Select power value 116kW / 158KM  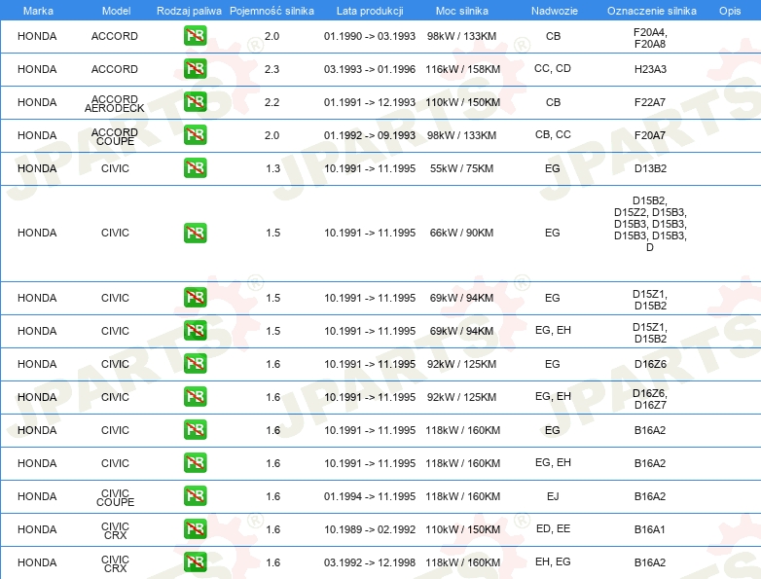point(462,69)
